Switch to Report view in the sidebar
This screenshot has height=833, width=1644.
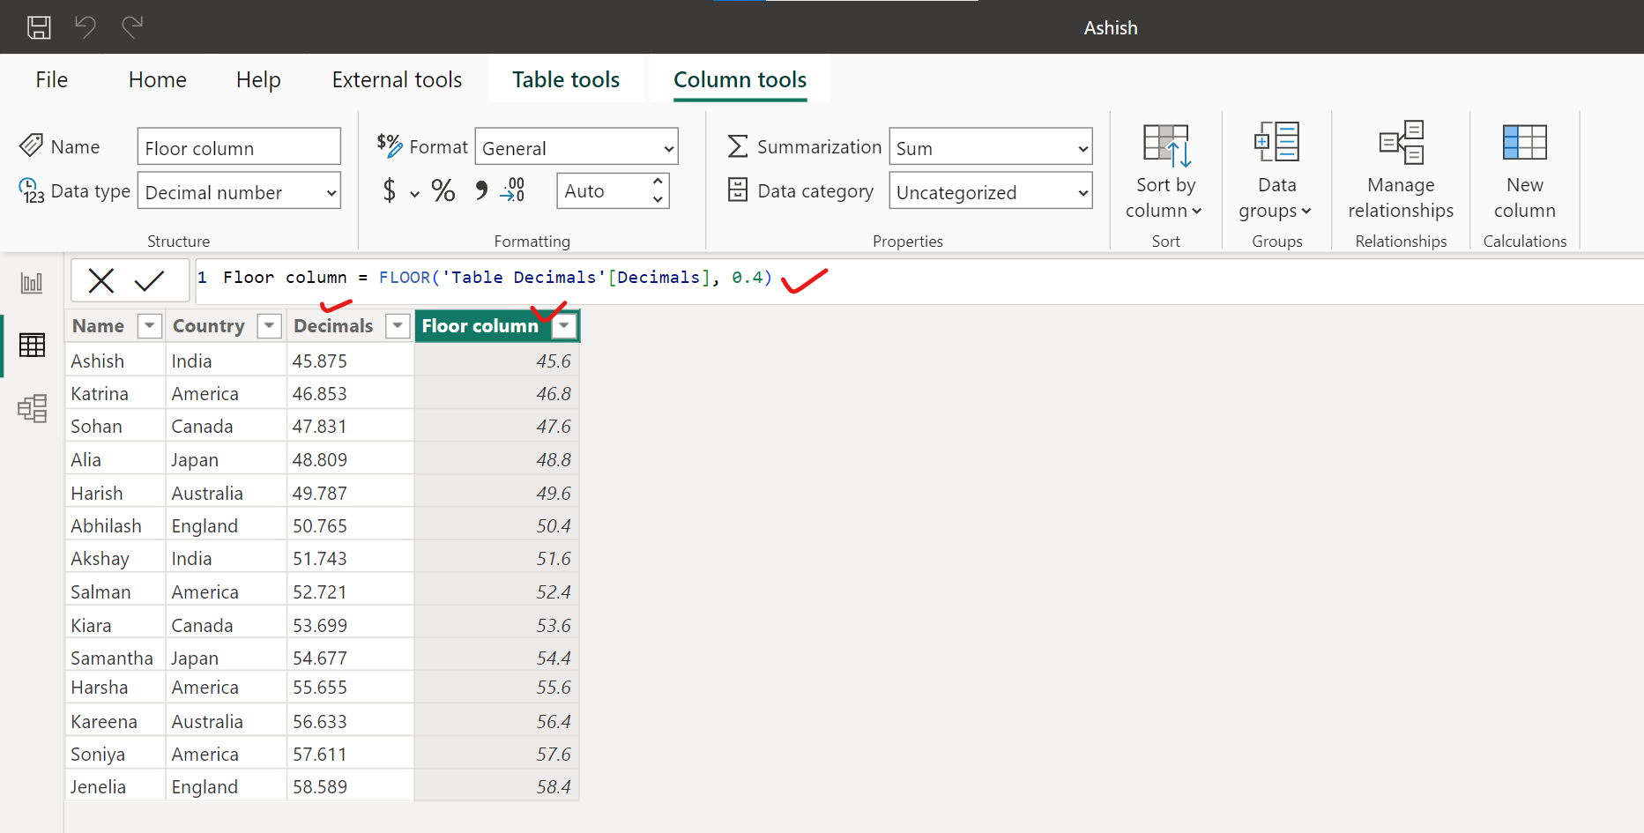[32, 284]
